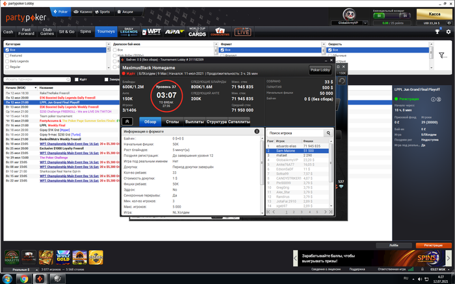Open the settings gear icon
455x284 pixels.
point(448,32)
